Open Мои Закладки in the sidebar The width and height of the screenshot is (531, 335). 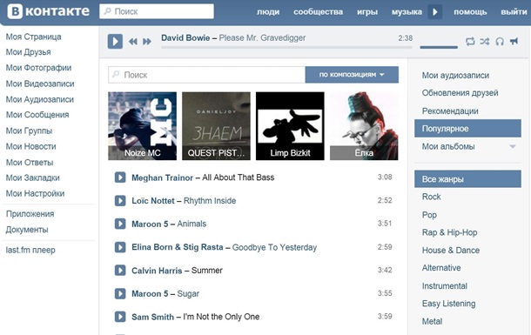pos(33,178)
